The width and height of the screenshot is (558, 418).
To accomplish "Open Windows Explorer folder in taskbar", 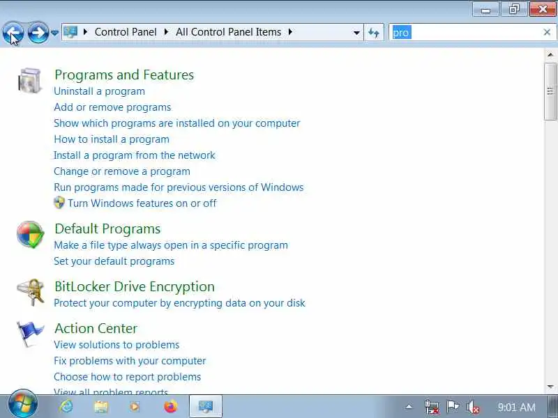I will pyautogui.click(x=101, y=406).
